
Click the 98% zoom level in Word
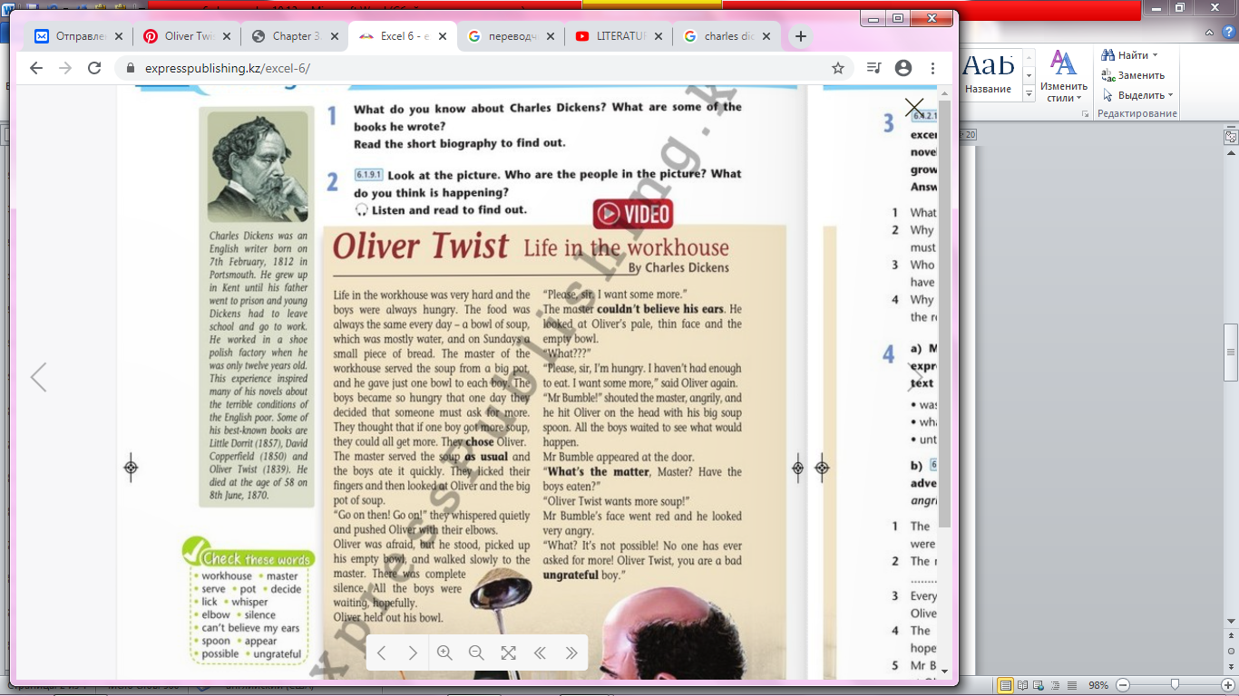point(1098,685)
